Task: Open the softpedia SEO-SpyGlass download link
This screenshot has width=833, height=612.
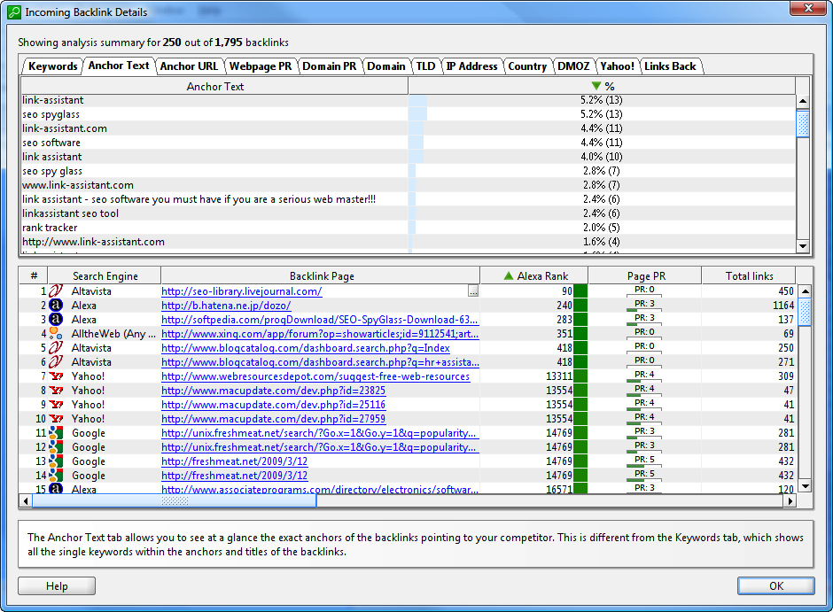Action: point(320,320)
